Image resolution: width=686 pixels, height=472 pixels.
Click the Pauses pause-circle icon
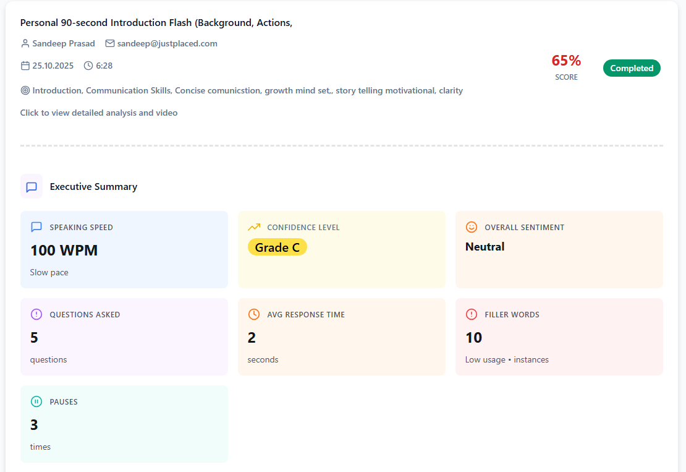coord(36,401)
